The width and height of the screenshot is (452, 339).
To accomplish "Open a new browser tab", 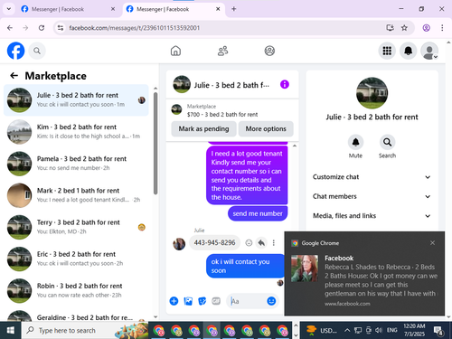I will (234, 9).
